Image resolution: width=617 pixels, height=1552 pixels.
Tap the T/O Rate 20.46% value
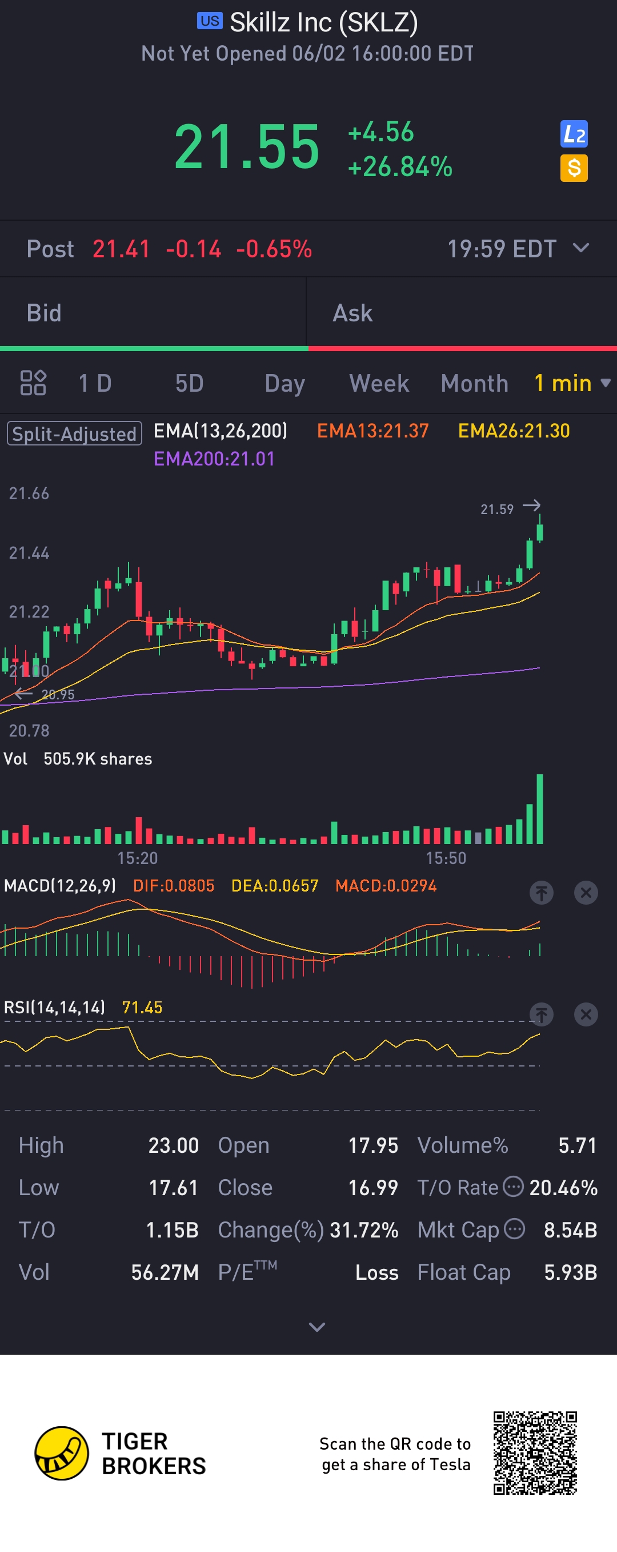tap(563, 1188)
